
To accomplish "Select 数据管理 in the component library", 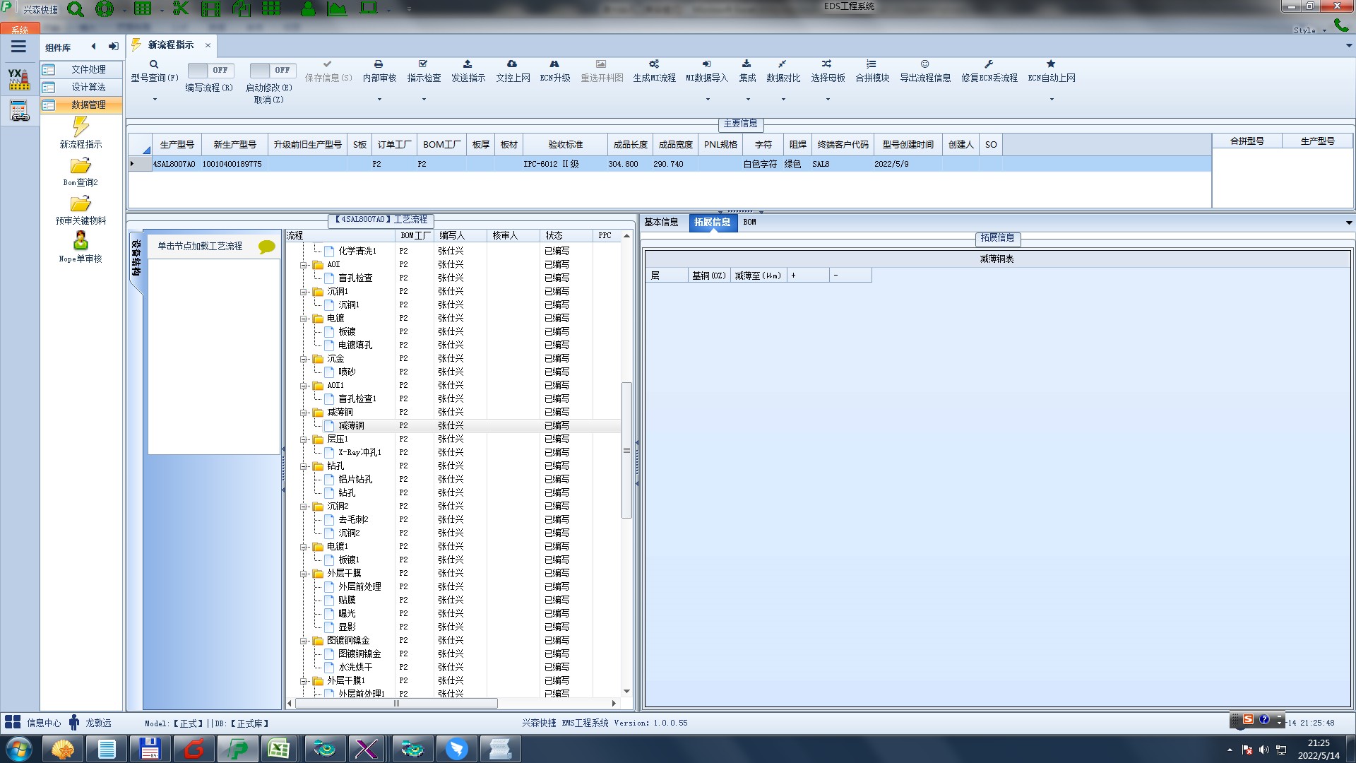I will [x=88, y=105].
